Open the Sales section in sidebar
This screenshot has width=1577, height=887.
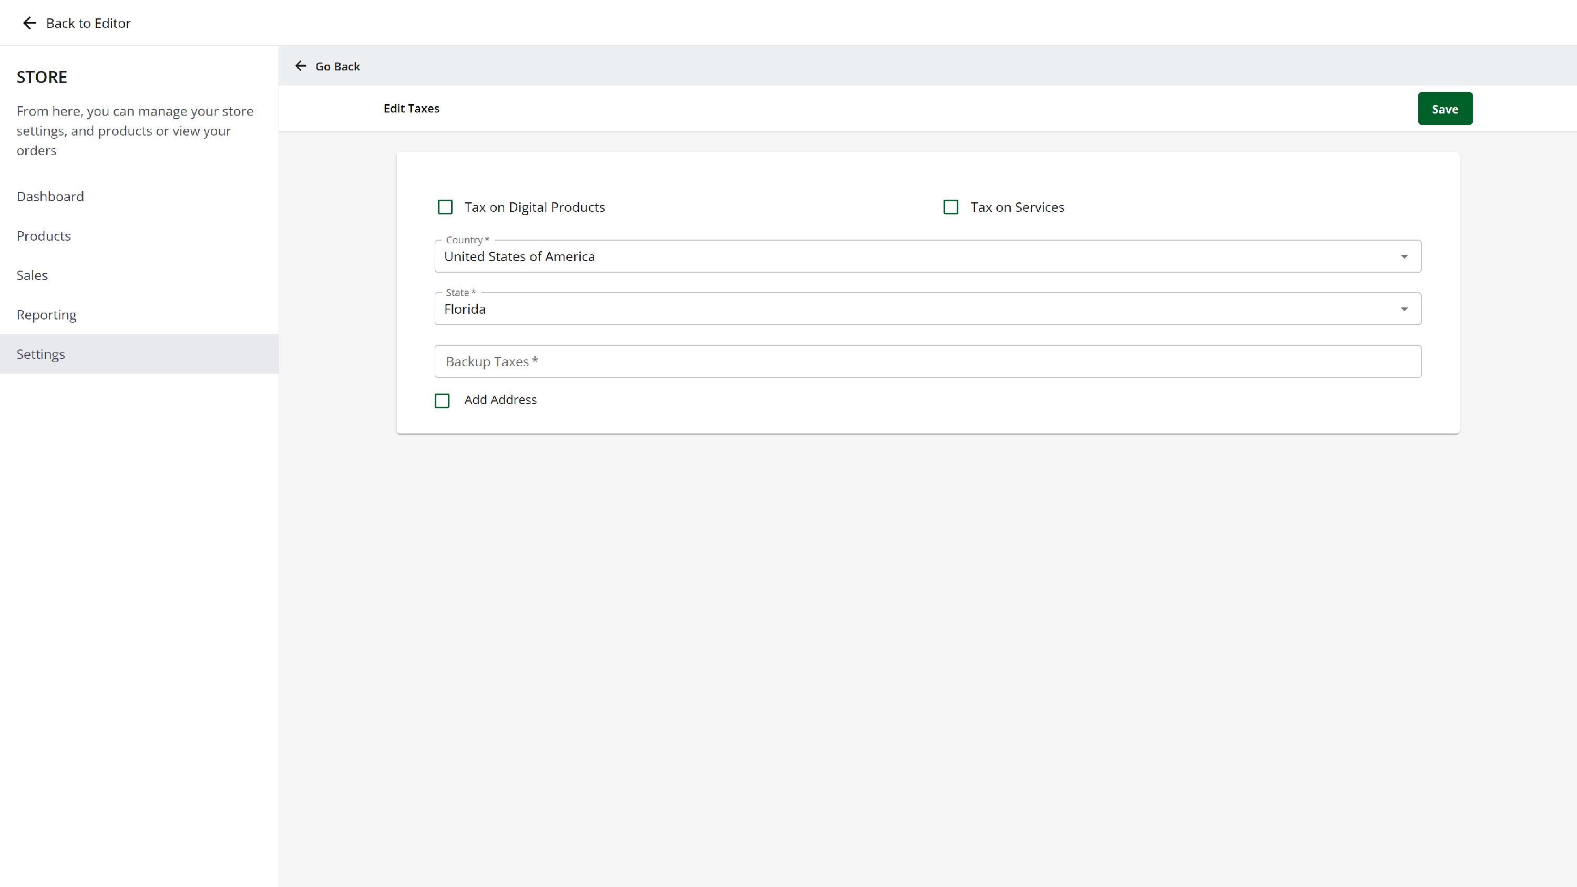click(x=32, y=275)
